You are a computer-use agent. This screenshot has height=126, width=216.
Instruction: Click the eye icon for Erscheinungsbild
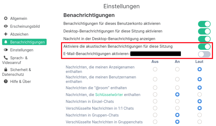coord(6,26)
